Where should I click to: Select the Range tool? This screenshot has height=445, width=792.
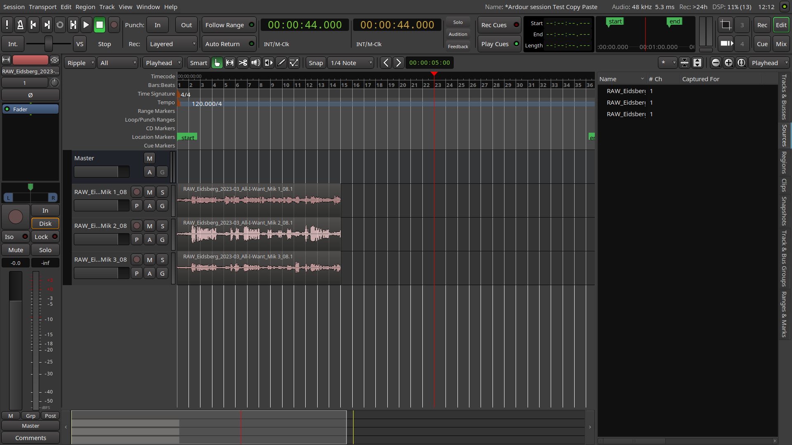(230, 63)
